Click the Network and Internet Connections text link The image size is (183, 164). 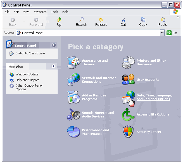click(99, 80)
